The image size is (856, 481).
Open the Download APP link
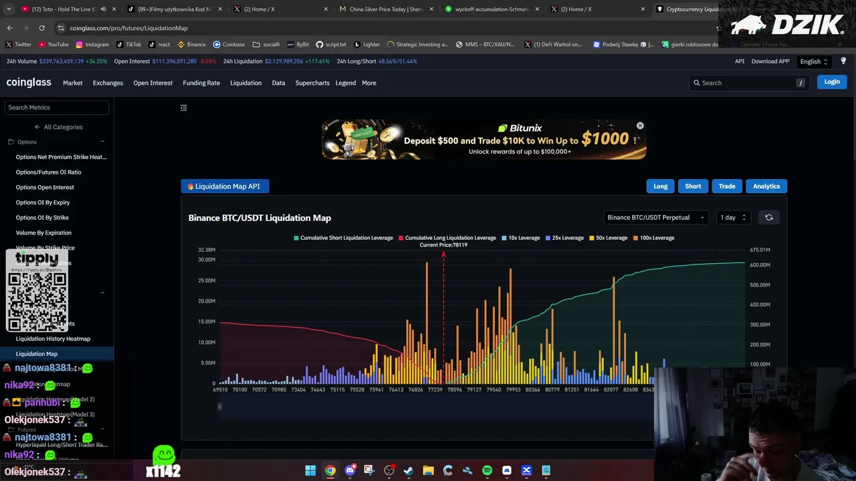770,61
